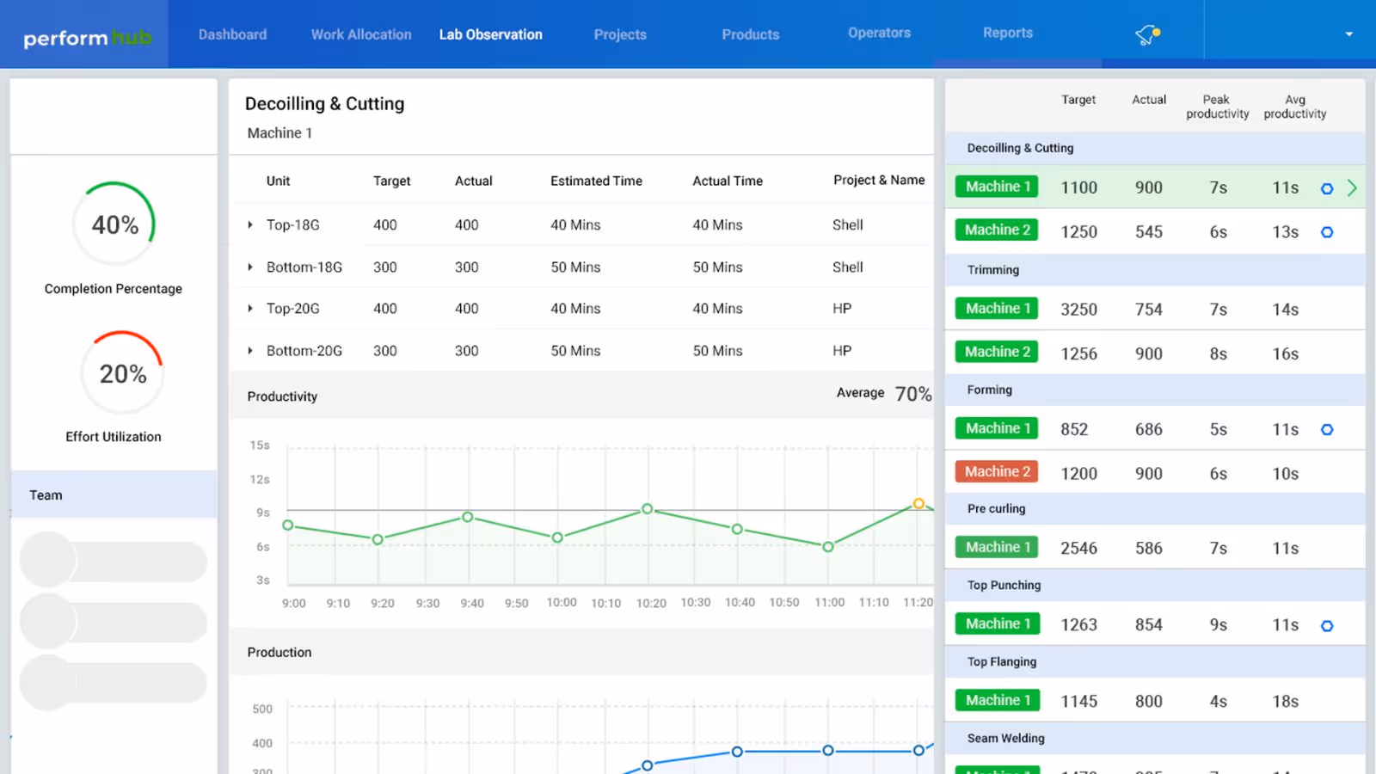Select Top Flanging Machine 1 badge

[998, 700]
